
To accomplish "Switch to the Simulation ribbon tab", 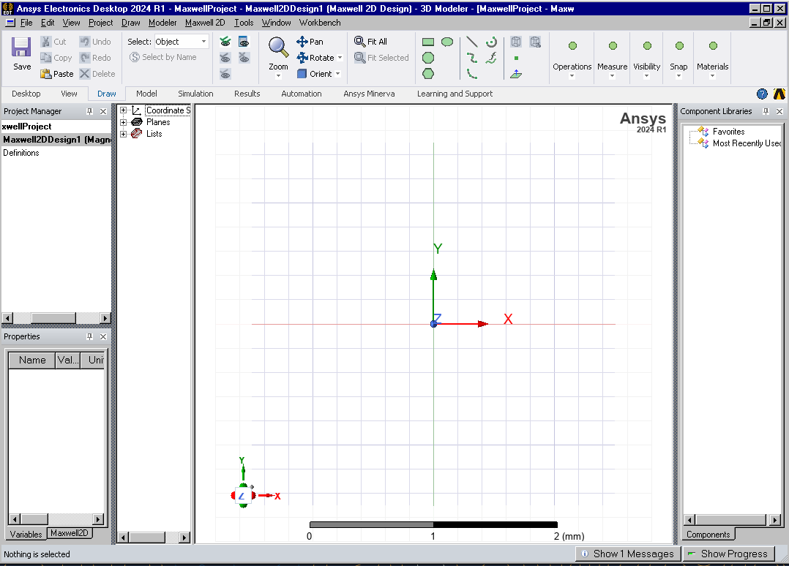I will tap(195, 94).
